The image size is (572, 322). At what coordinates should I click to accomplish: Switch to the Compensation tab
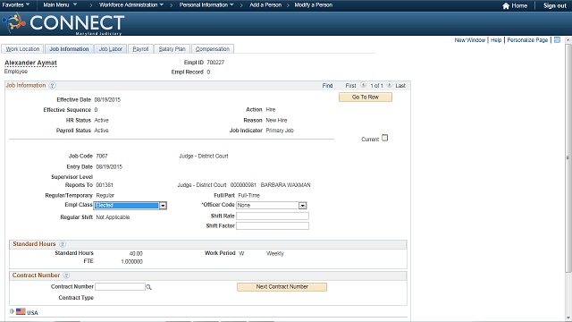(x=213, y=49)
